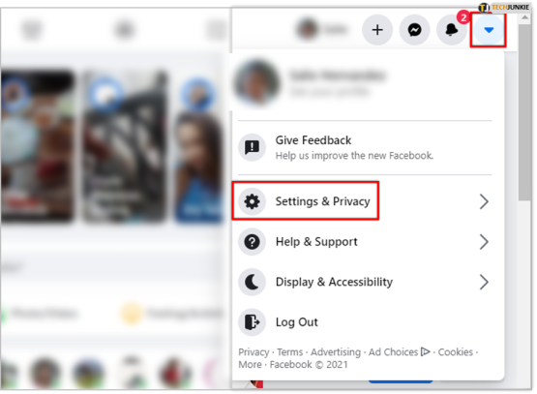
Task: Open the notifications bell icon
Action: tap(452, 30)
